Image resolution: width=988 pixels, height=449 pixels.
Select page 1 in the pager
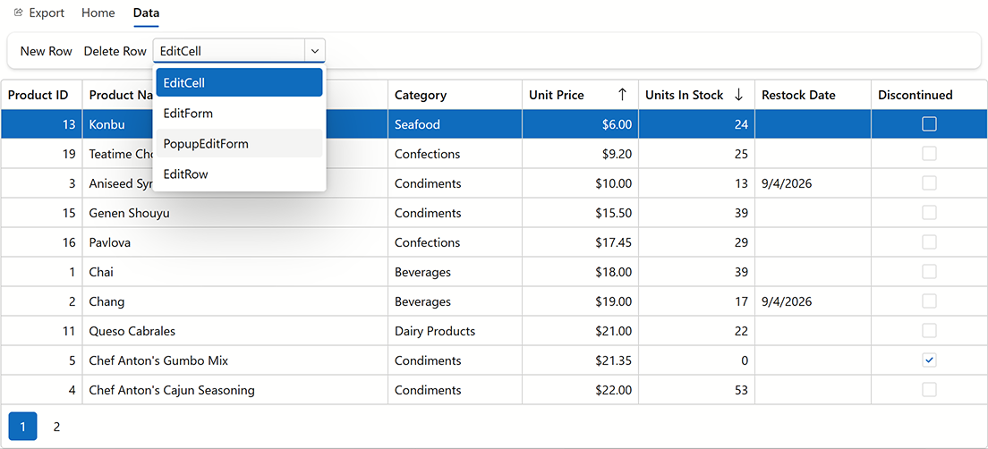pos(22,427)
